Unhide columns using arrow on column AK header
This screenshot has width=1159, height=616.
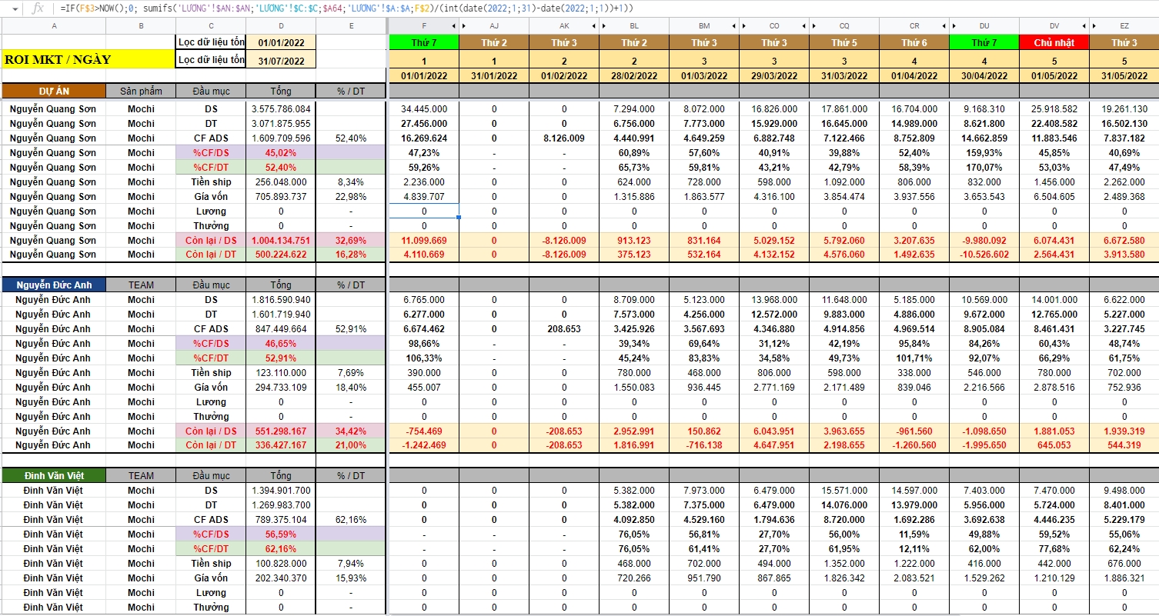point(593,25)
